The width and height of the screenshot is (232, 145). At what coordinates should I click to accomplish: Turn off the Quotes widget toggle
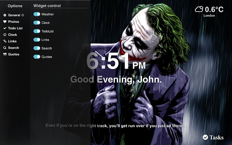click(x=37, y=57)
